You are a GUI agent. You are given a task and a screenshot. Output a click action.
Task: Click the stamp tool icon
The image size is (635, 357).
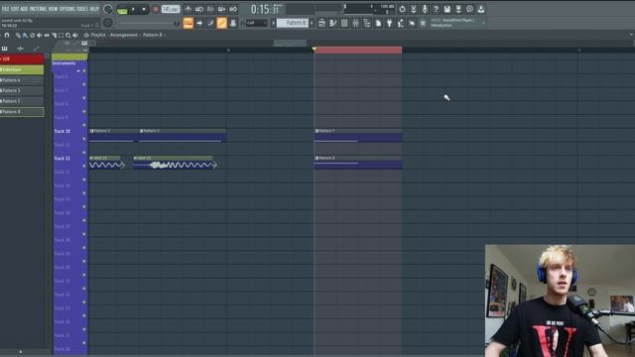233,23
